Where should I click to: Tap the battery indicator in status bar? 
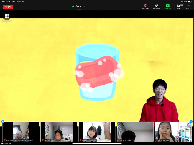(x=190, y=2)
